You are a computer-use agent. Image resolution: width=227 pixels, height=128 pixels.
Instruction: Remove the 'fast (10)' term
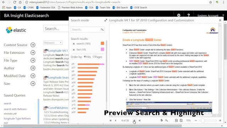coord(74,50)
